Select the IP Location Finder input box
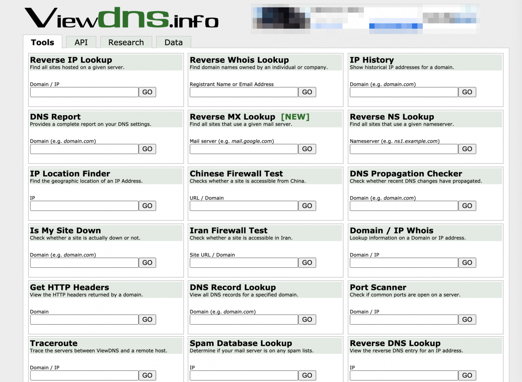 tap(84, 206)
